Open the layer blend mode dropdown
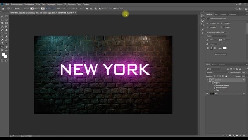The height and width of the screenshot is (140, 248). tap(218, 73)
